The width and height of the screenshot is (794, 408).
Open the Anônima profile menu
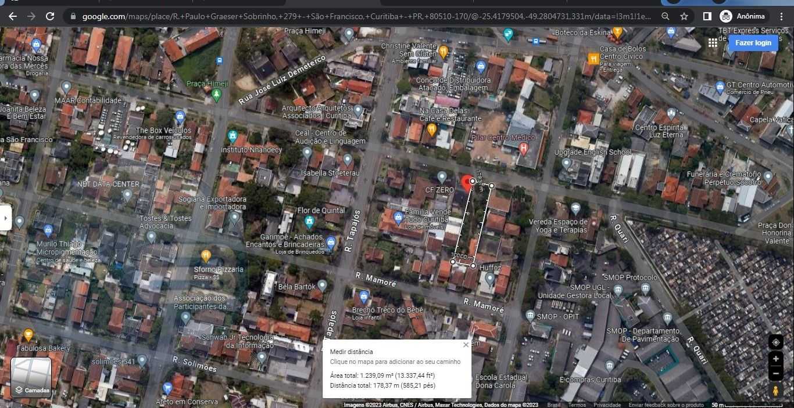(743, 16)
